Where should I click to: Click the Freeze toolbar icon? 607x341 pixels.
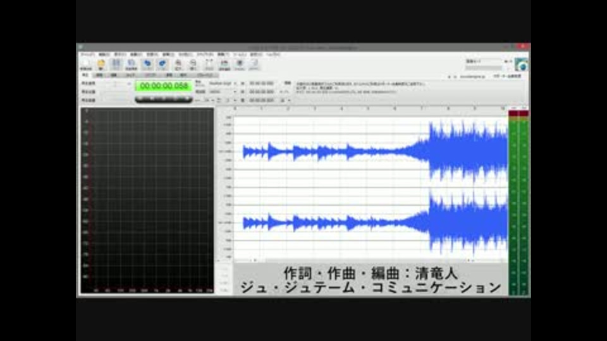coord(240,64)
